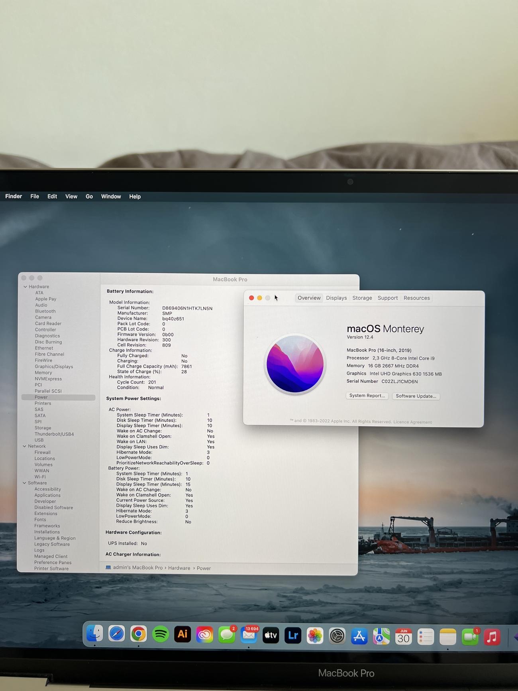Viewport: 518px width, 691px height.
Task: Open Photos app in the dock
Action: (x=315, y=636)
